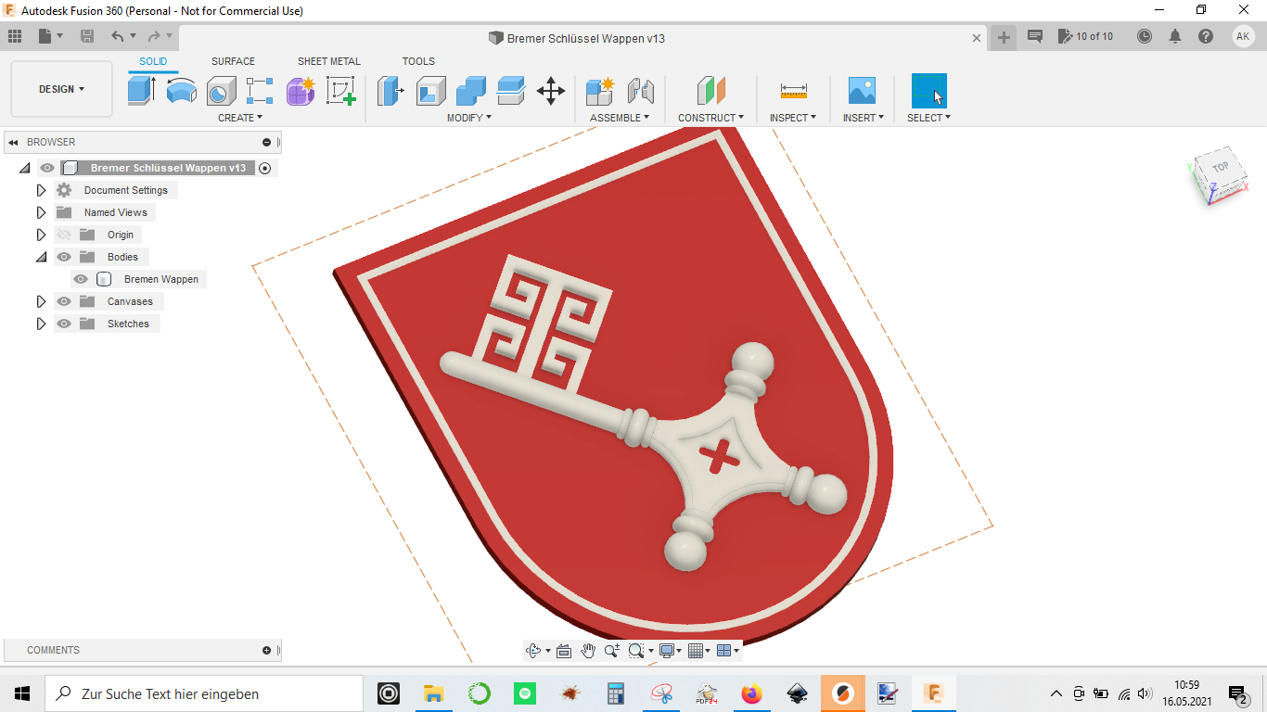Select the Extrude tool

point(140,91)
